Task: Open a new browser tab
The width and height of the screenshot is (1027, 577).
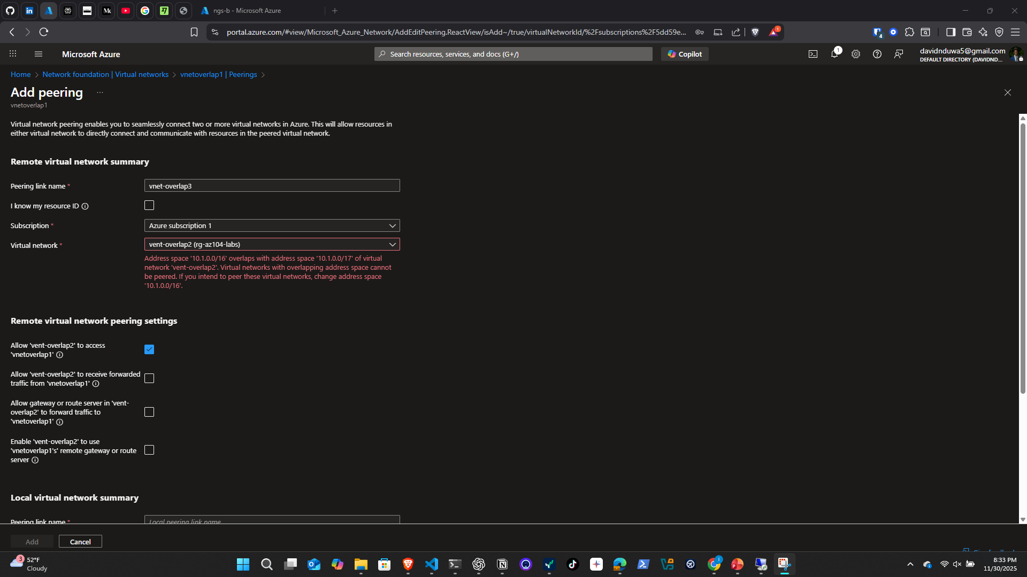Action: coord(335,11)
